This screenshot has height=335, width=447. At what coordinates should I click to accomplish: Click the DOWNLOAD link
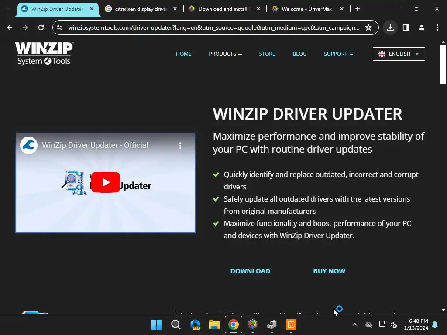[x=250, y=271]
